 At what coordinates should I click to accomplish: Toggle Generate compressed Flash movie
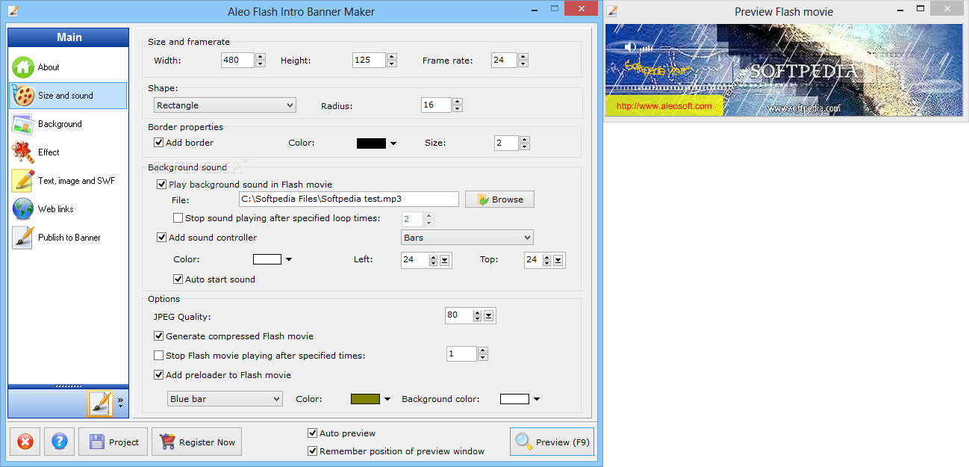click(x=158, y=336)
